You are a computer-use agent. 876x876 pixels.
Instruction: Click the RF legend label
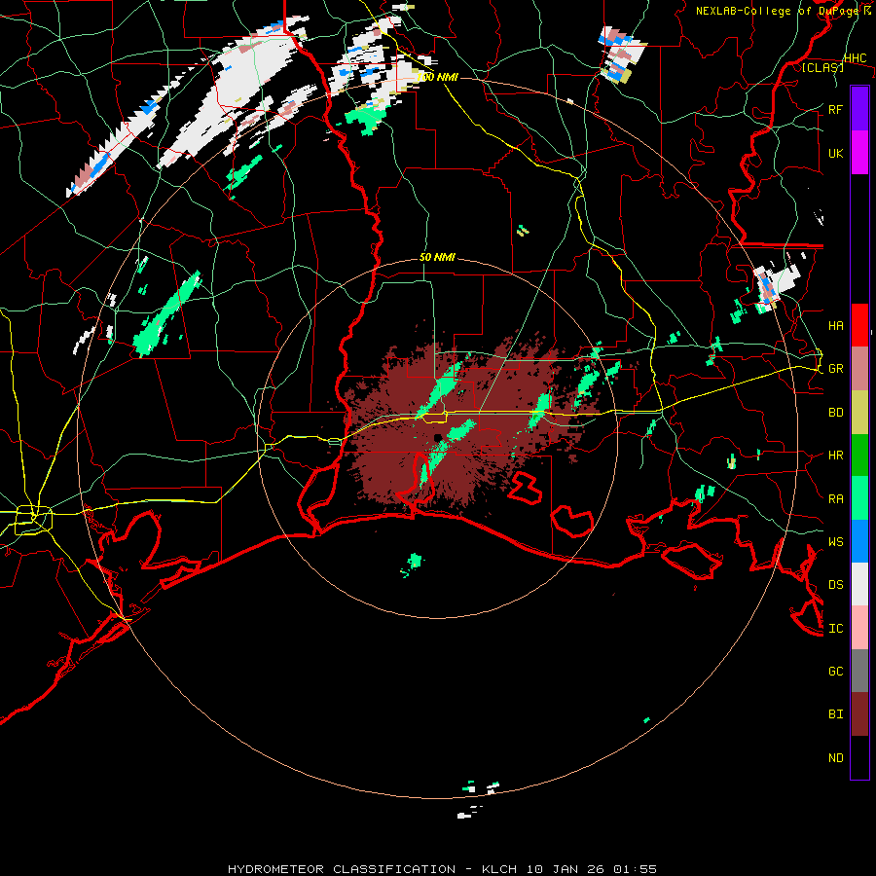836,109
